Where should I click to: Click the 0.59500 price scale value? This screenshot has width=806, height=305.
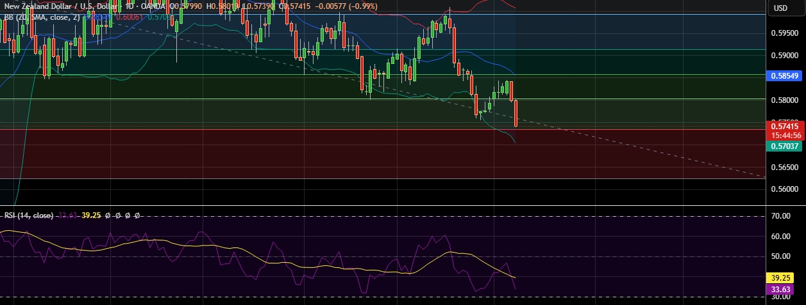coord(783,33)
